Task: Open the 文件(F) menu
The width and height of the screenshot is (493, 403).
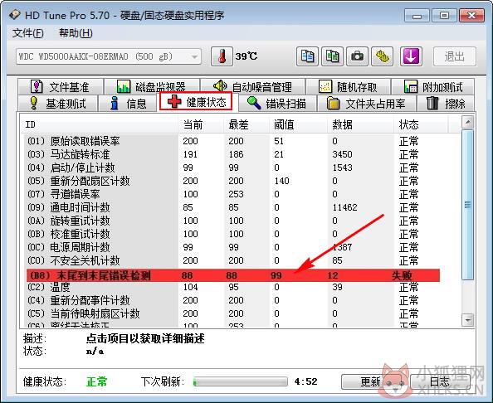Action: (27, 33)
